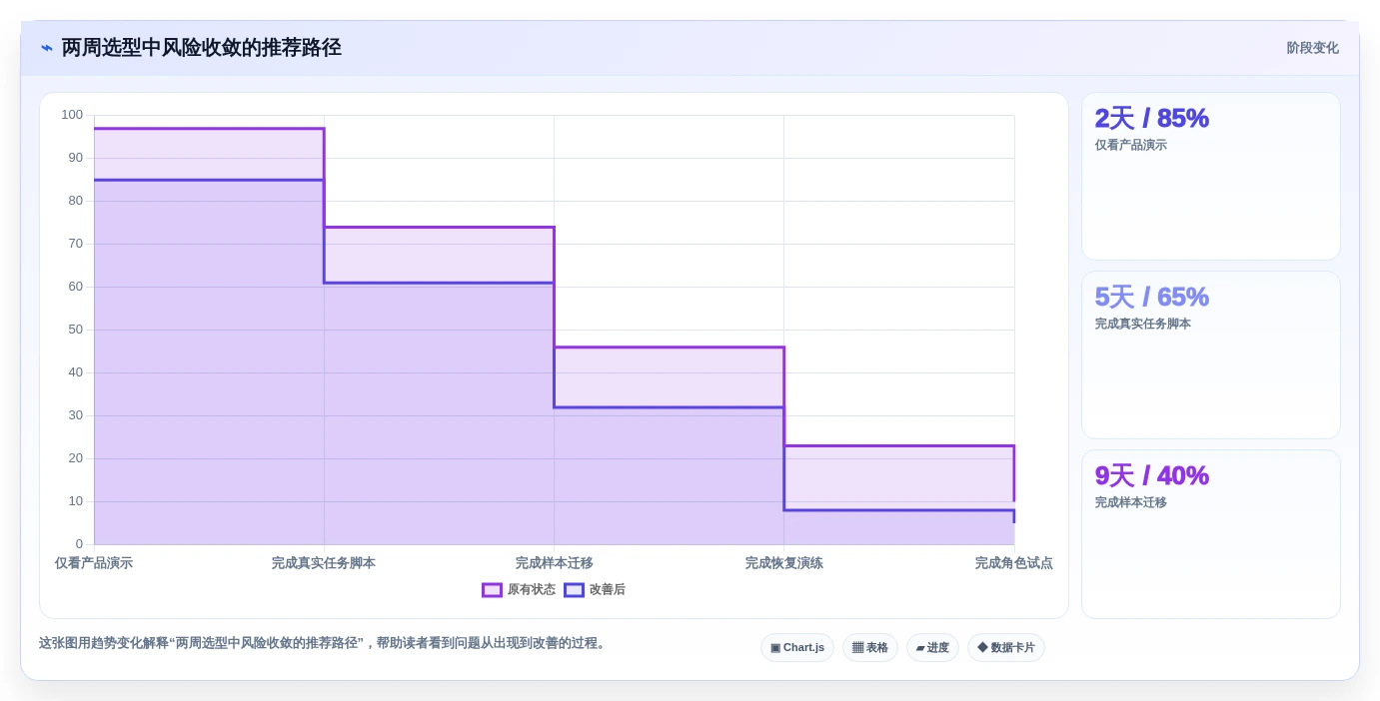Click the 仅看产品演示 axis label

(x=94, y=563)
